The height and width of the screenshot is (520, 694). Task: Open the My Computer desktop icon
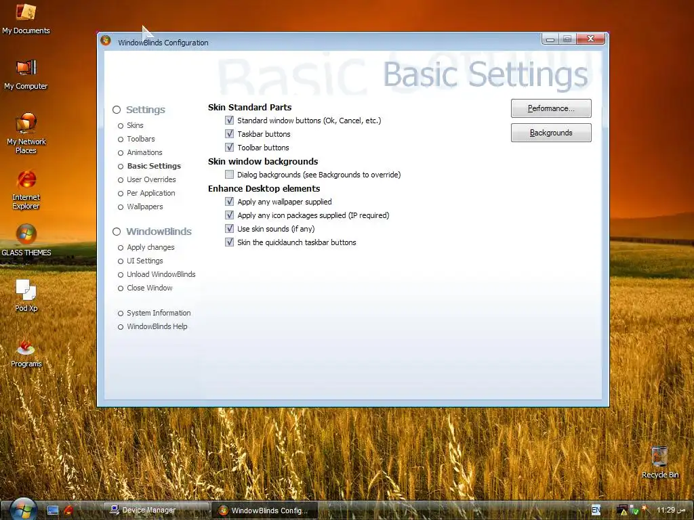(x=26, y=74)
